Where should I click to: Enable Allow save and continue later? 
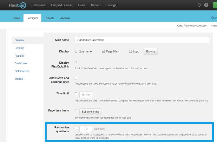(x=76, y=78)
